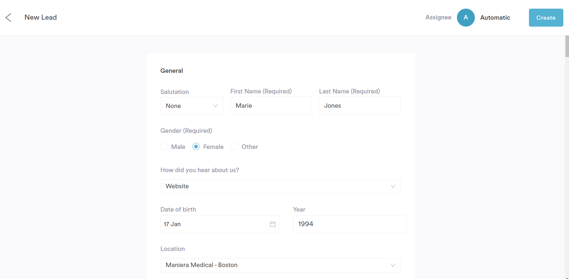
Task: Select the Male gender radio button
Action: click(x=164, y=147)
